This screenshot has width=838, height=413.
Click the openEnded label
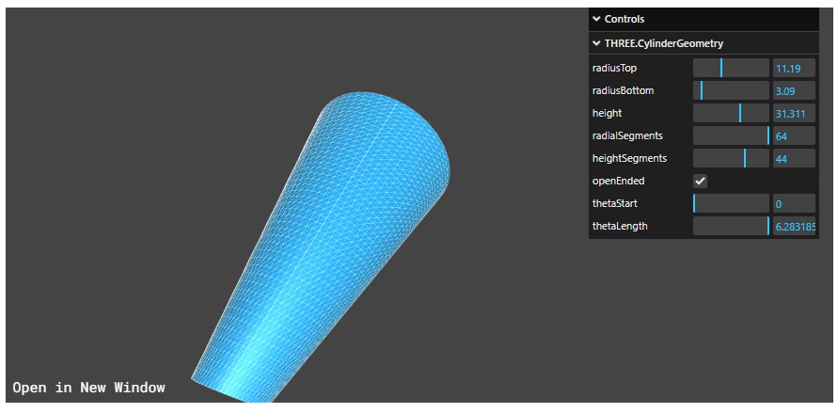618,182
